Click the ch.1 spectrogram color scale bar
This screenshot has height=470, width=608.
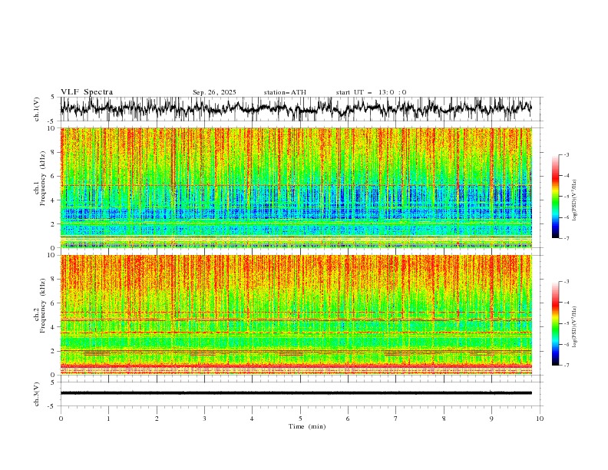pos(555,196)
